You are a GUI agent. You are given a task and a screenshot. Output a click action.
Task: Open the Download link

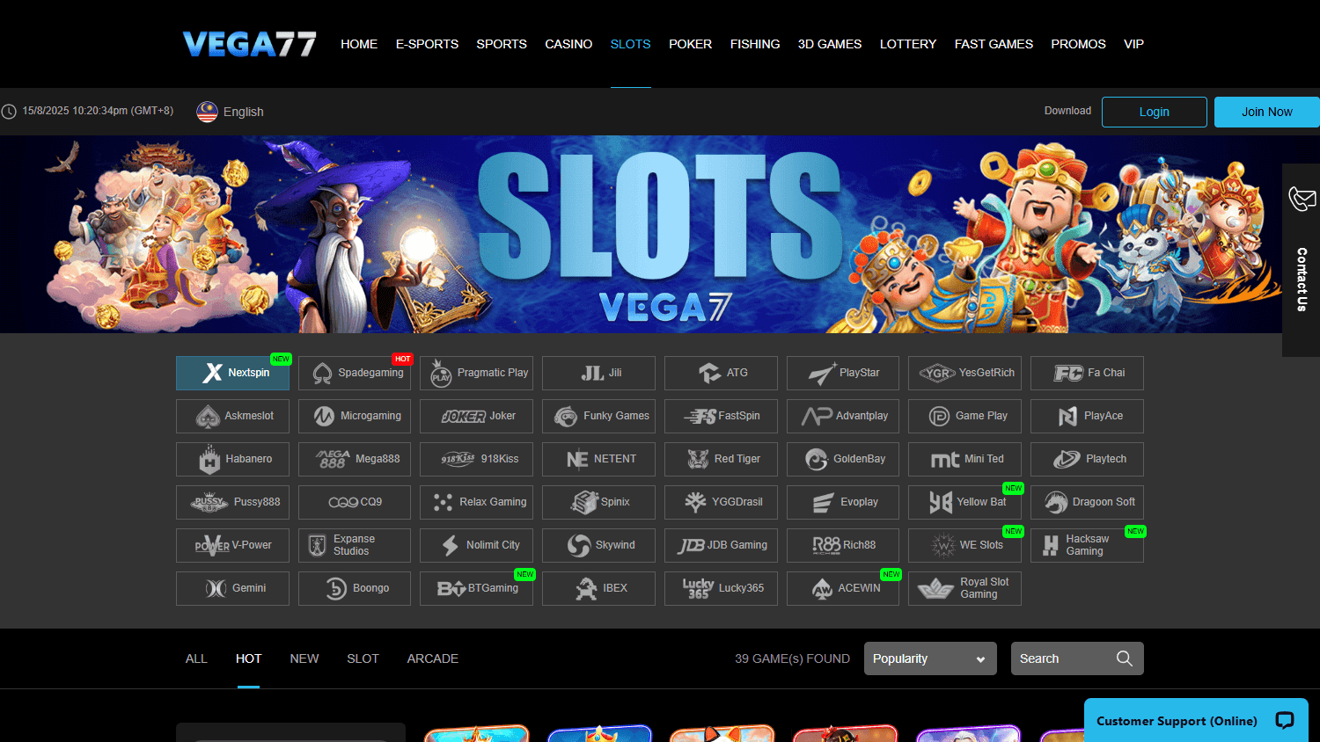1067,111
